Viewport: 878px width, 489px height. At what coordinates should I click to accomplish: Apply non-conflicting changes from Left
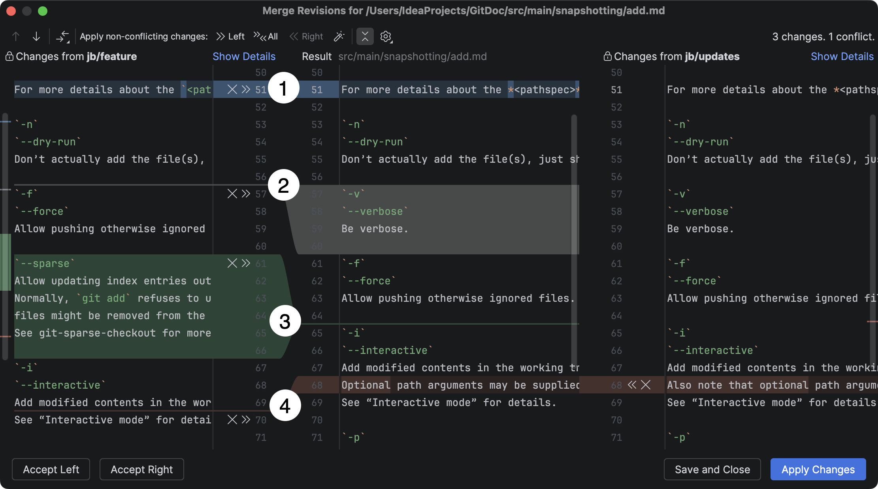point(230,36)
